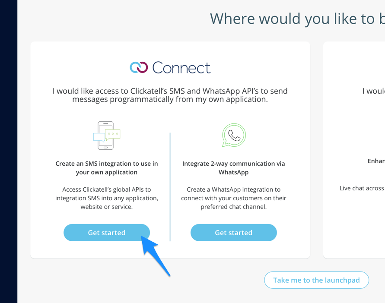385x303 pixels.
Task: Click the green WhatsApp phone icon
Action: (234, 135)
